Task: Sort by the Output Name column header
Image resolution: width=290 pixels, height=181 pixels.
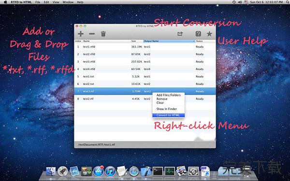Action: pyautogui.click(x=169, y=41)
